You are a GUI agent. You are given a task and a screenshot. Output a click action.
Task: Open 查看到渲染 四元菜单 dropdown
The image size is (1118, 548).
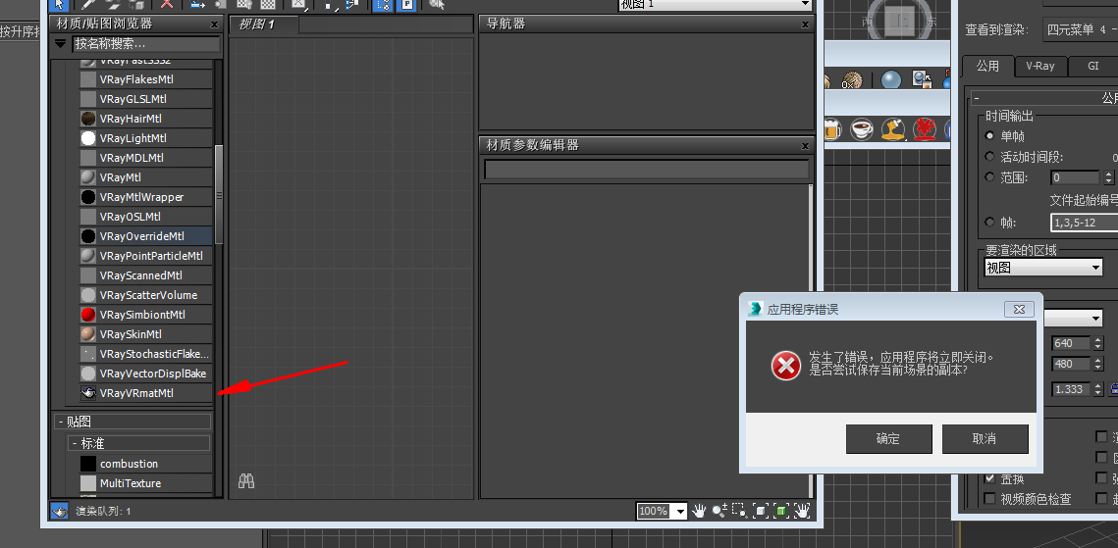pyautogui.click(x=1082, y=29)
